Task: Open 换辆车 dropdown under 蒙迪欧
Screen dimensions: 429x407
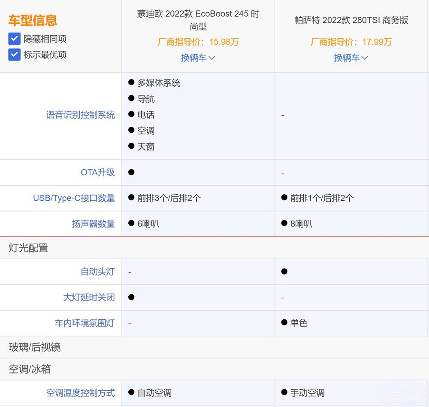Action: coord(198,58)
